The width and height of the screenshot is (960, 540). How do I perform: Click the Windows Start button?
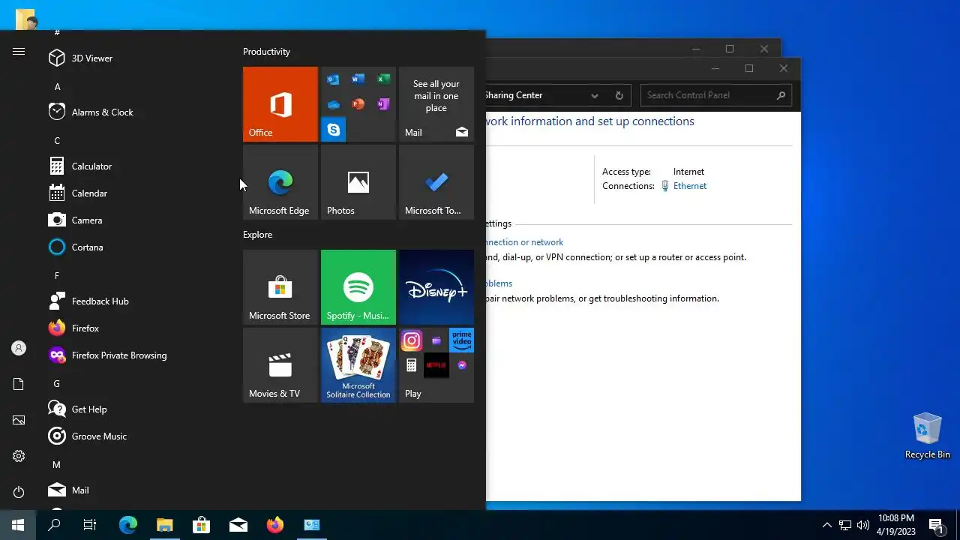pyautogui.click(x=18, y=525)
